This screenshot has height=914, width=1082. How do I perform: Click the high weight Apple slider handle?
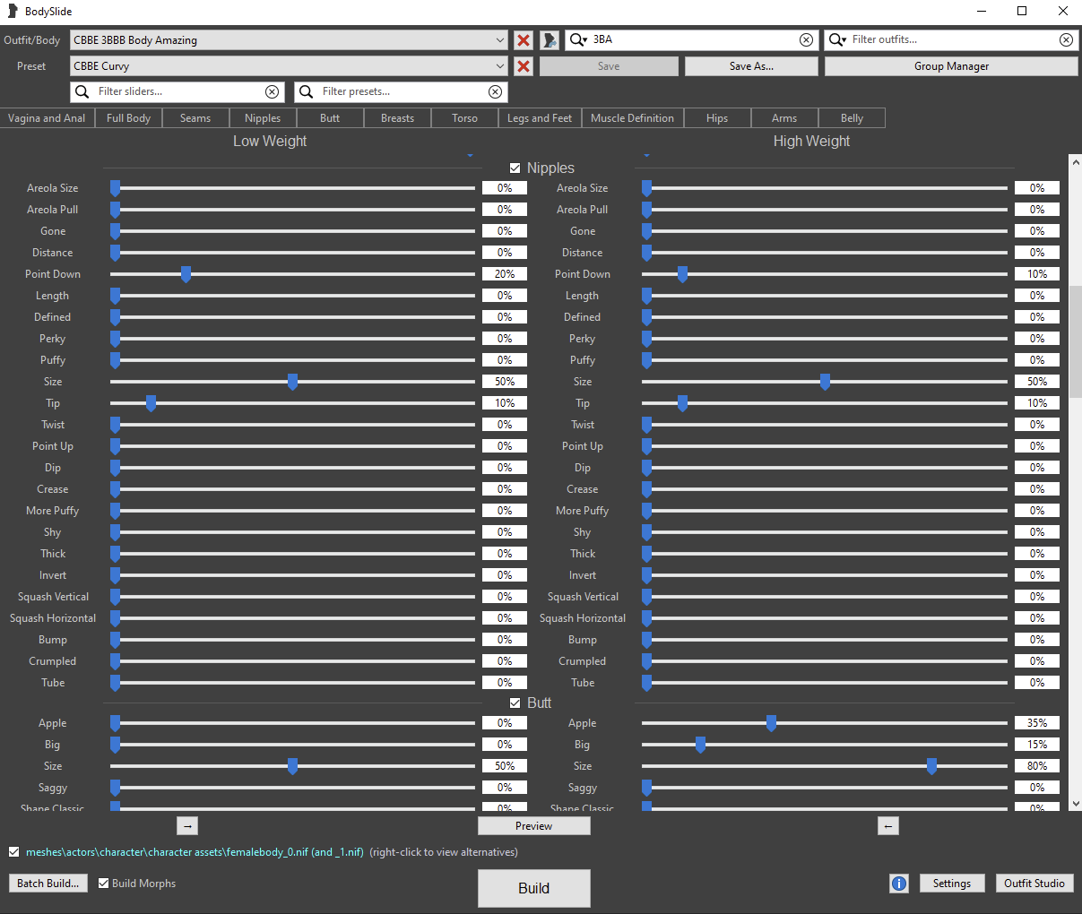[x=771, y=723]
